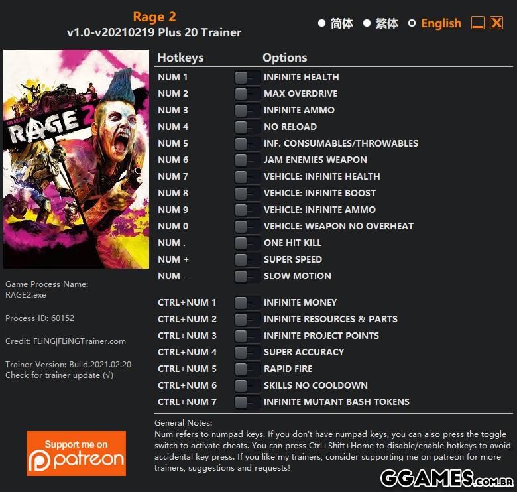Select the Traditional Chinese language radio button

point(367,23)
